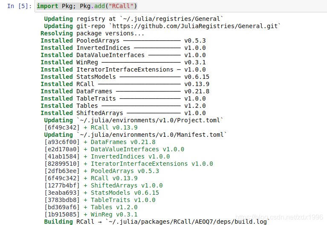
Task: Click '[41ab1584] + InvertedIndices v1.0.0' entry
Action: click(x=107, y=156)
